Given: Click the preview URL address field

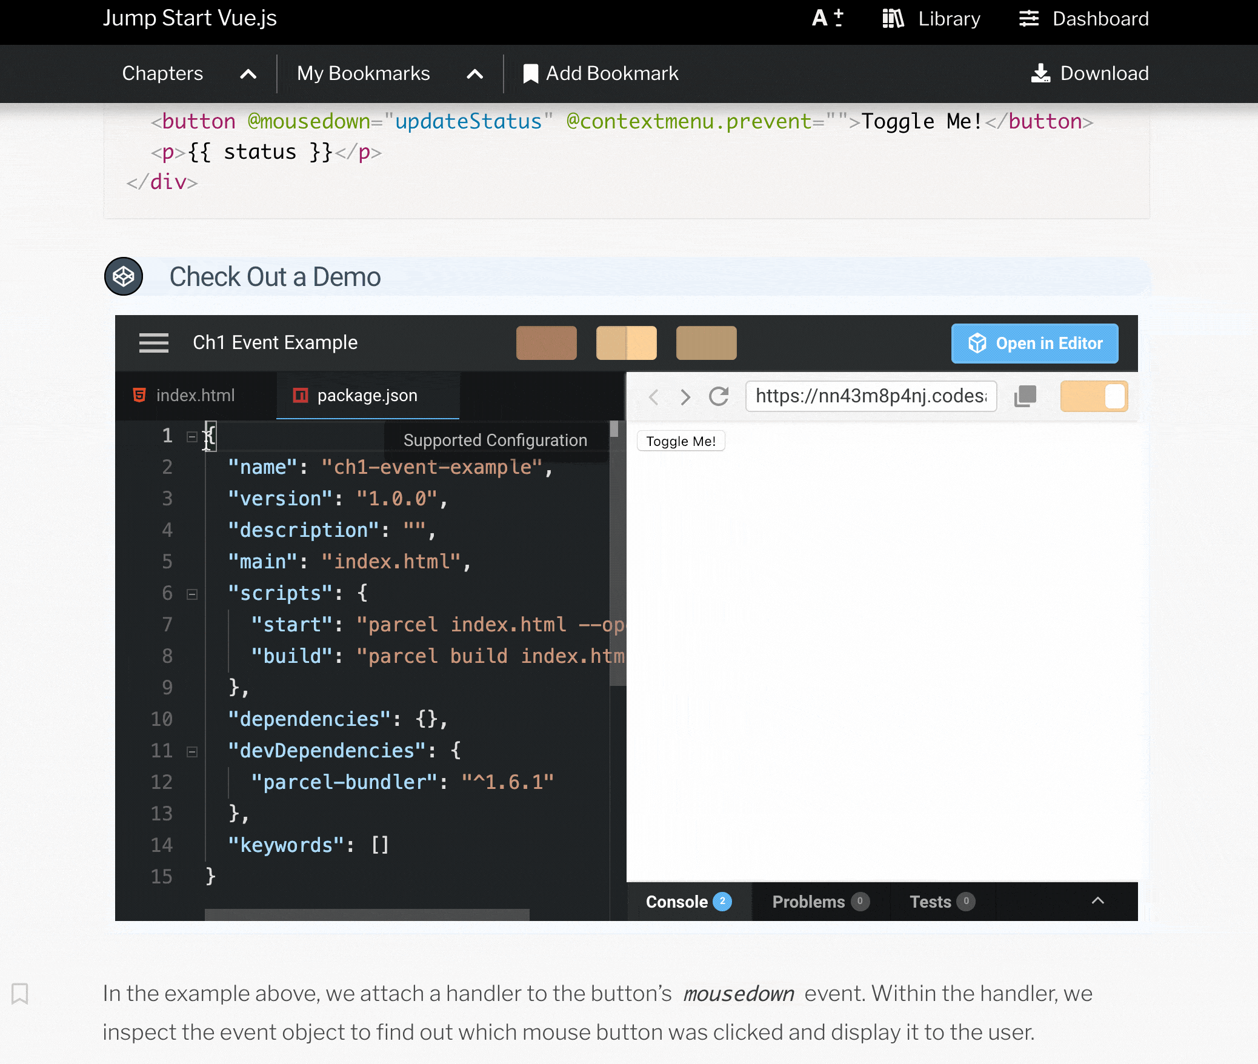Looking at the screenshot, I should point(870,396).
